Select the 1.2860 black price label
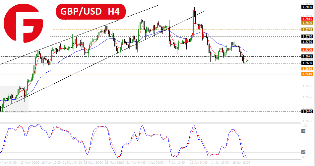The width and height of the screenshot is (315, 166). coord(307,7)
